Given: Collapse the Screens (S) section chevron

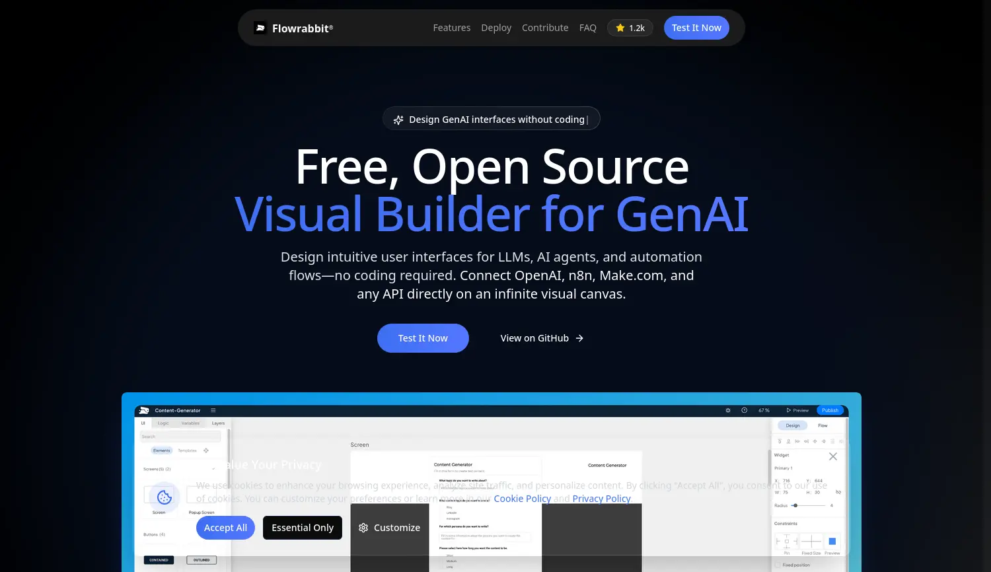Looking at the screenshot, I should [x=213, y=469].
